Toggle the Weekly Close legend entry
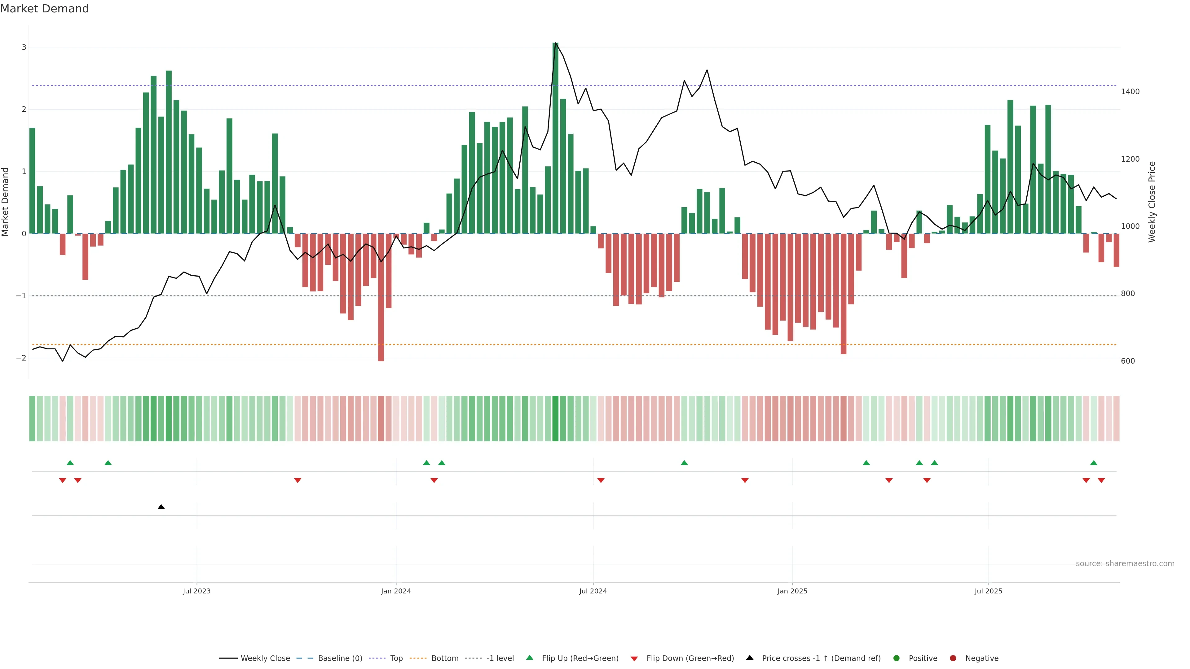Viewport: 1190px width, 669px height. point(265,658)
